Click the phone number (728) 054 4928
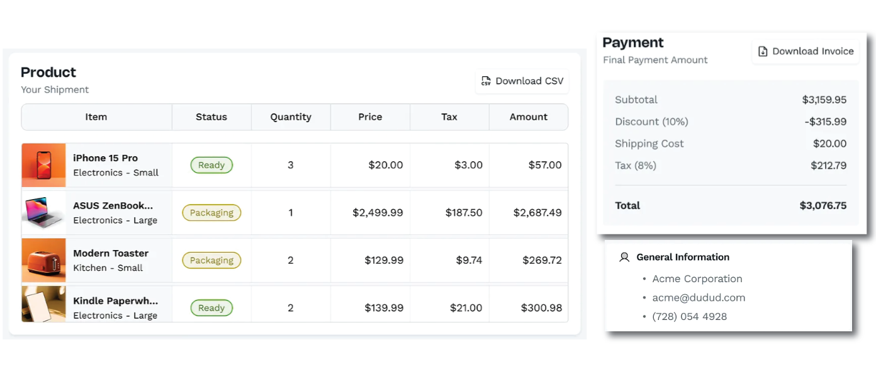Screen dimensions: 876x388 point(690,317)
